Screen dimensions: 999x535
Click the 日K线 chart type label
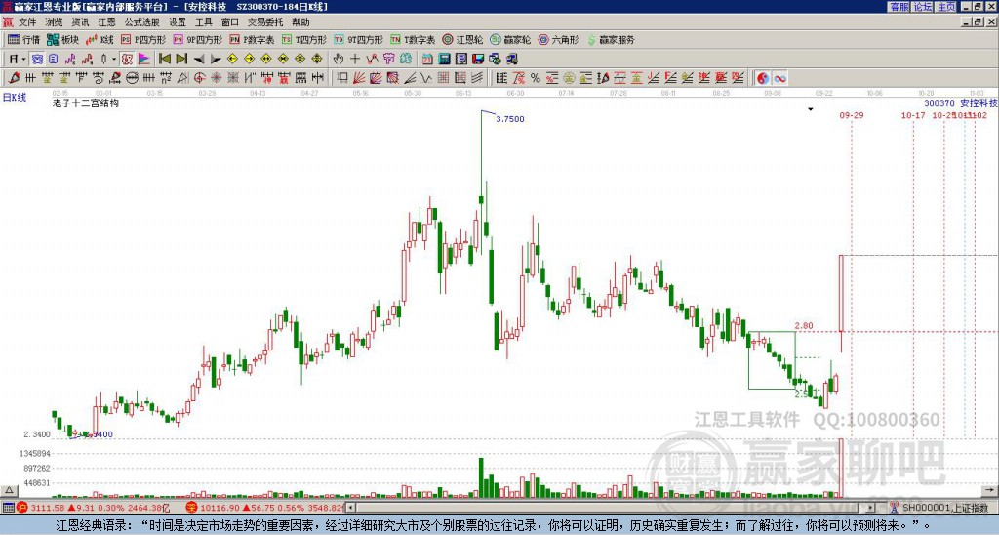(15, 98)
